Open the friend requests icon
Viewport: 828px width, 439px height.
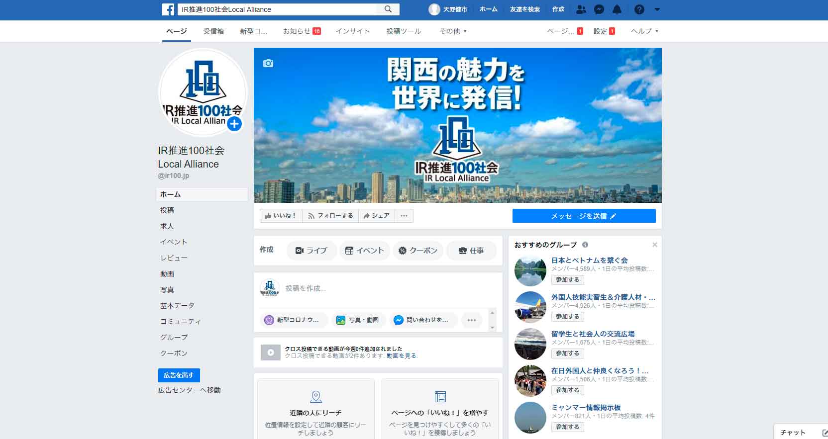(x=581, y=9)
